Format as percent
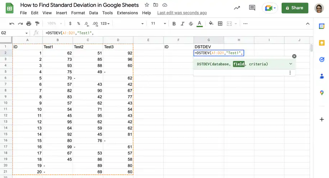 coord(78,23)
